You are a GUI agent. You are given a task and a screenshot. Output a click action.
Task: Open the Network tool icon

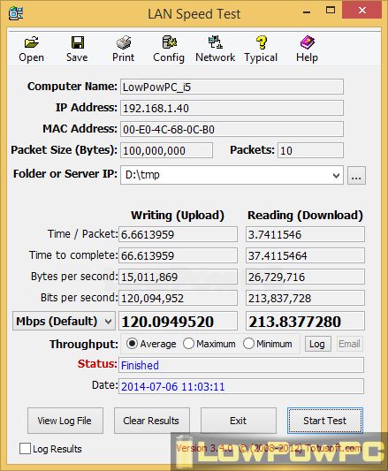[x=215, y=42]
